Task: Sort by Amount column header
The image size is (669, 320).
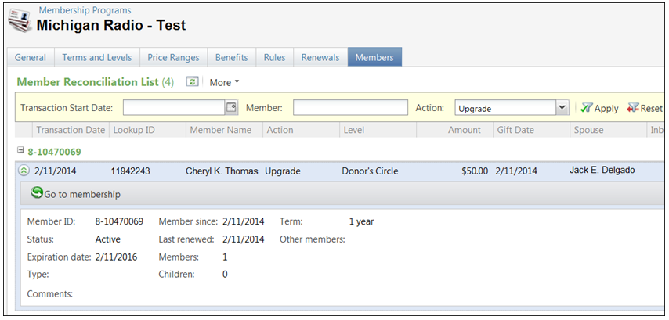Action: (455, 130)
